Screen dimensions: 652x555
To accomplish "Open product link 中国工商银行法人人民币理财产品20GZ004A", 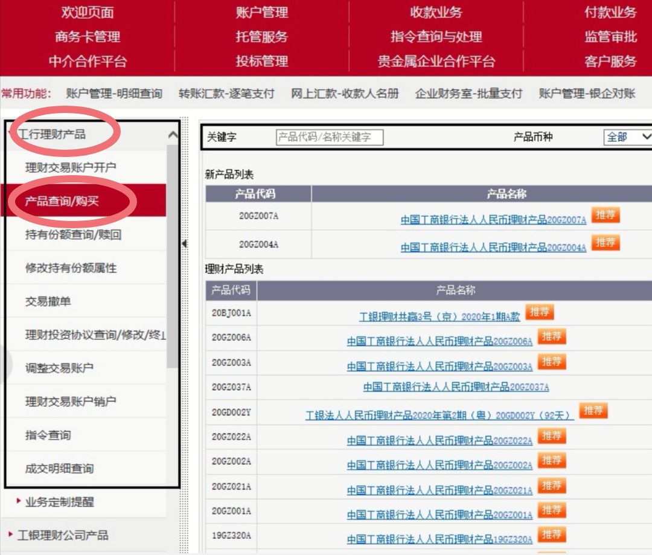I will click(x=494, y=248).
